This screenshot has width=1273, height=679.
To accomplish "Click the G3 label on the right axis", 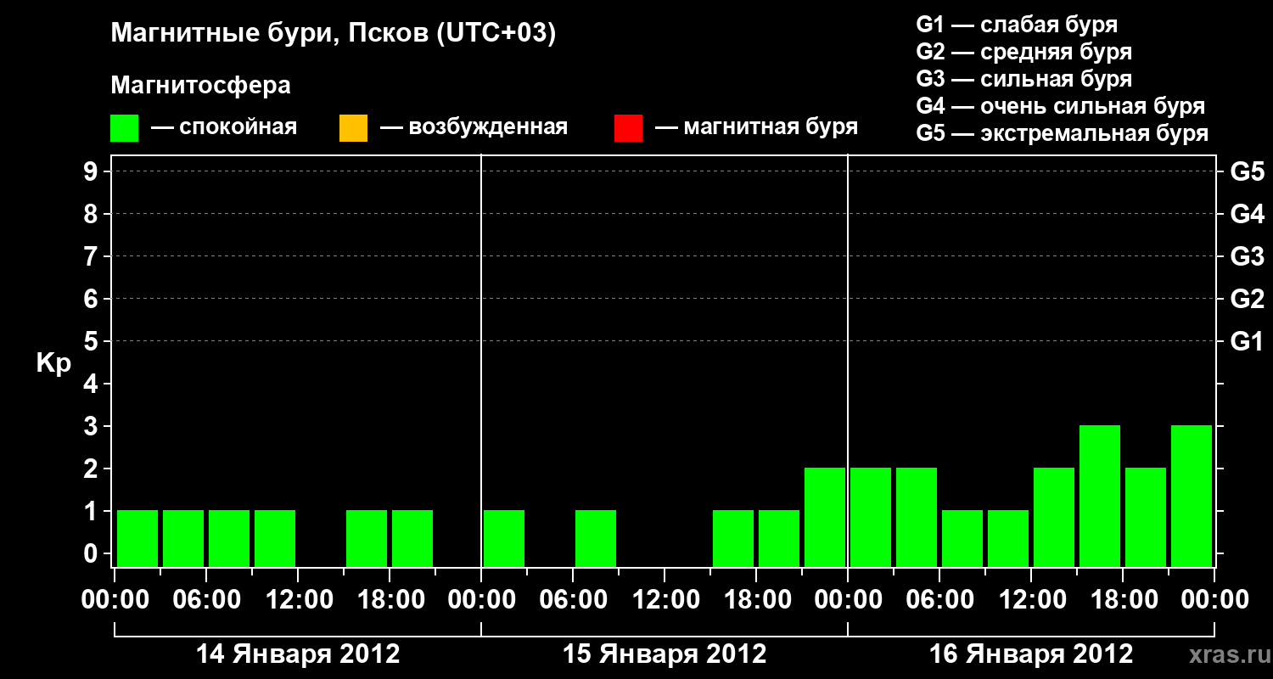I will [x=1247, y=256].
